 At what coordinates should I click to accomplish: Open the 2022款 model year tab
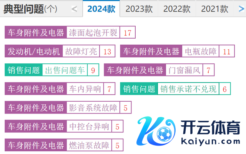(x=177, y=9)
